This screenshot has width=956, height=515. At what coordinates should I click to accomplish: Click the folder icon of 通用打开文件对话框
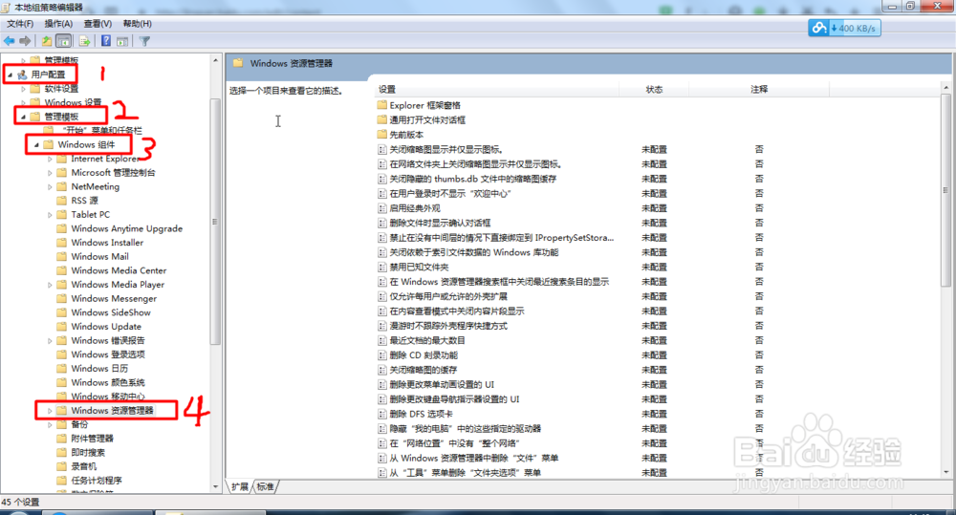point(382,119)
